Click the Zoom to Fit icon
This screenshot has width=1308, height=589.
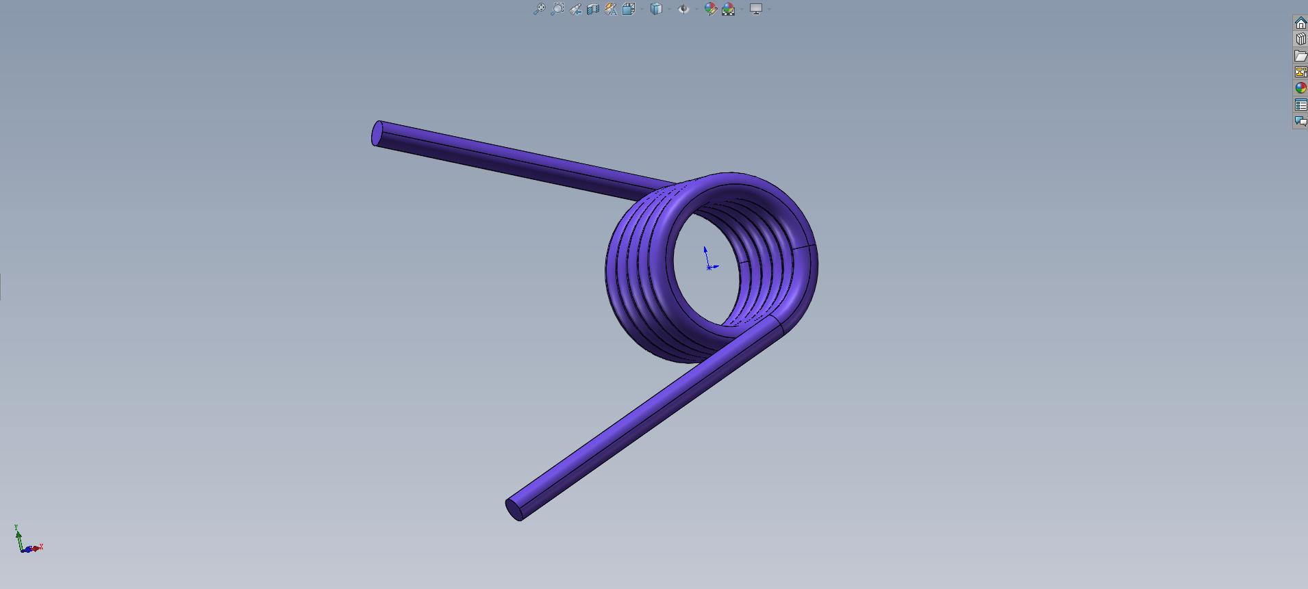tap(539, 9)
